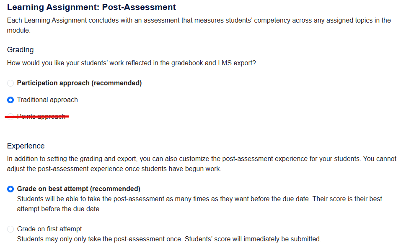Click the 'Grade on best attempt (recommended)' label
Screen dimensions: 401x248
pyautogui.click(x=78, y=189)
